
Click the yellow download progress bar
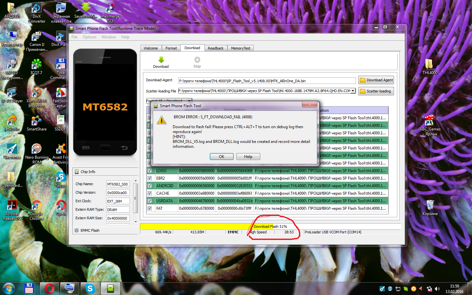click(x=197, y=226)
